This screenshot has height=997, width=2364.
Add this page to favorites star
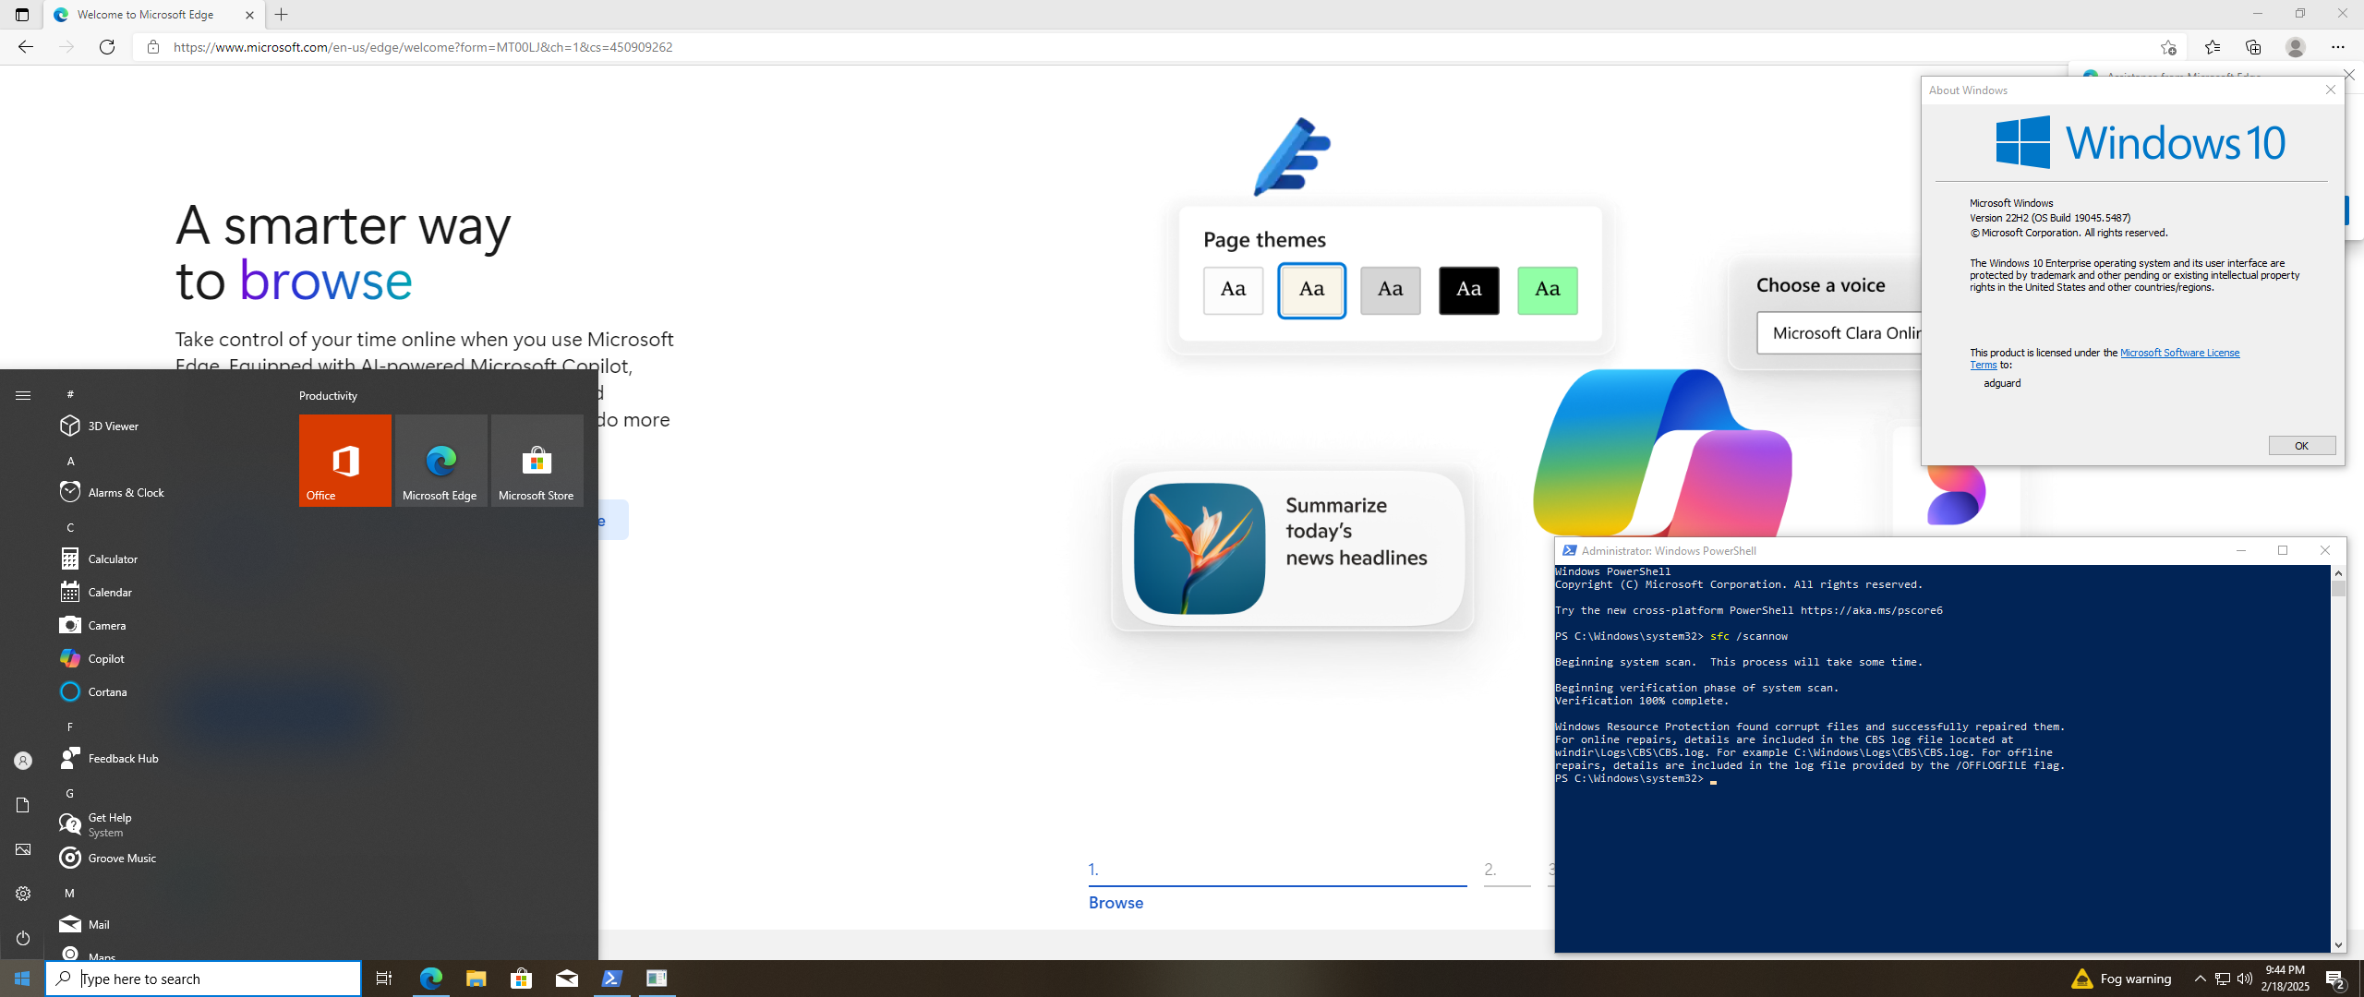2168,47
